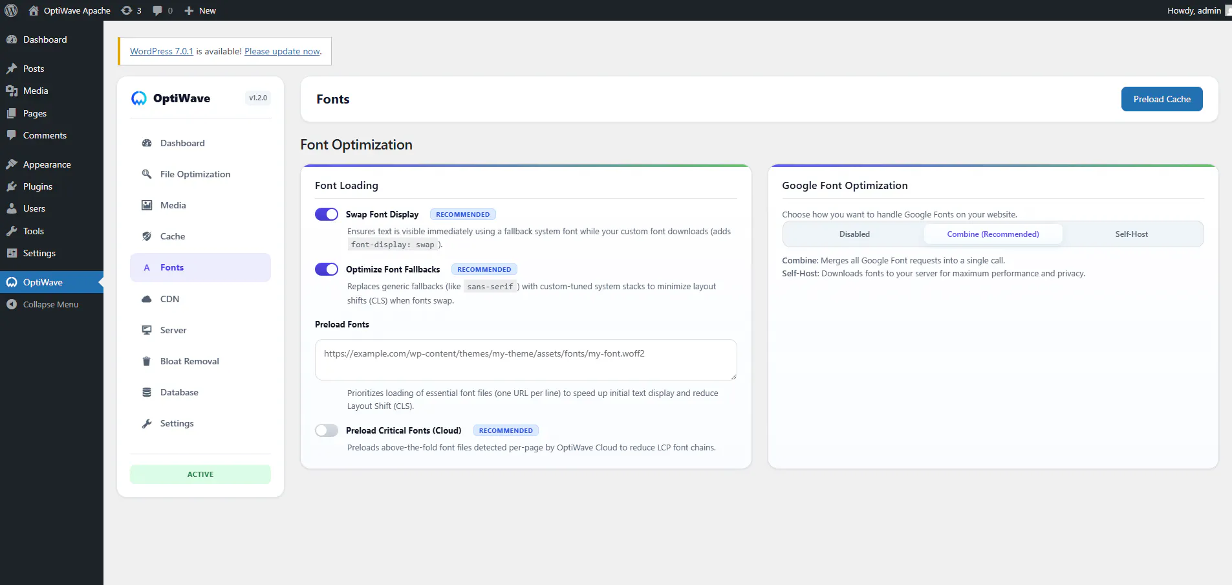Toggle off Swap Font Display switch
The image size is (1232, 585).
coord(327,214)
